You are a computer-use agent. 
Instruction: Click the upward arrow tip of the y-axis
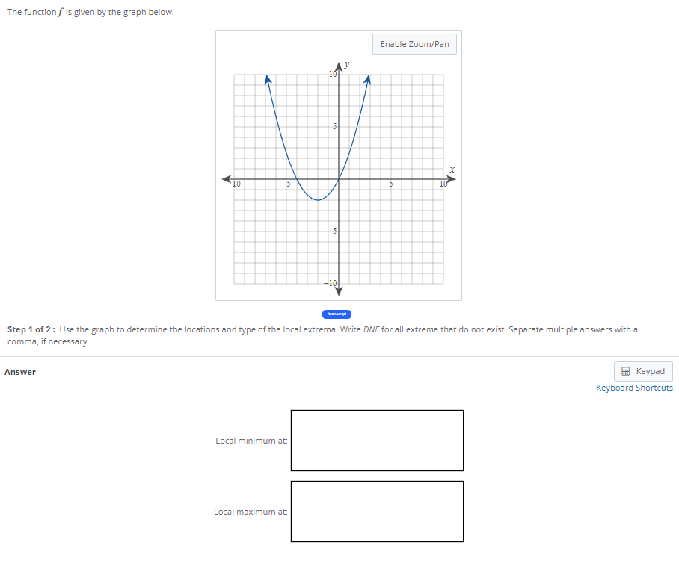point(339,61)
